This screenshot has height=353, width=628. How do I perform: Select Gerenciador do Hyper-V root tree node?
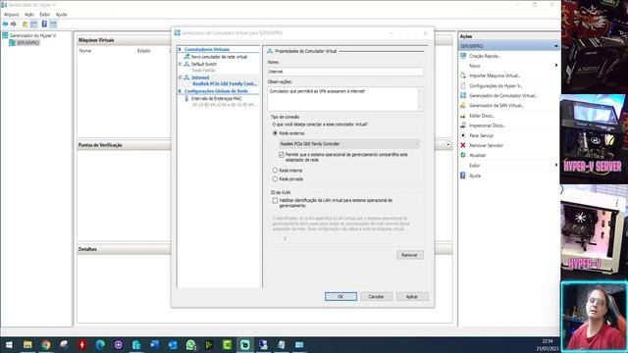[x=32, y=35]
